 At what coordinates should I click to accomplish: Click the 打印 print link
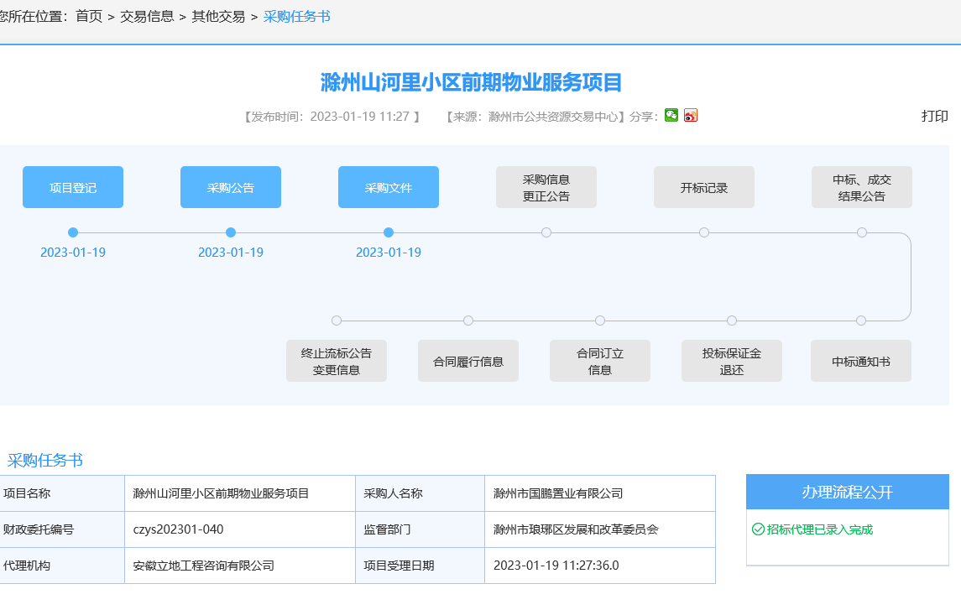tap(934, 116)
